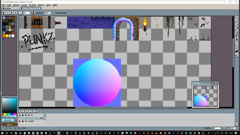Image resolution: width=240 pixels, height=135 pixels.
Task: Pick from the hue rainbow strip
Action: tap(9, 114)
